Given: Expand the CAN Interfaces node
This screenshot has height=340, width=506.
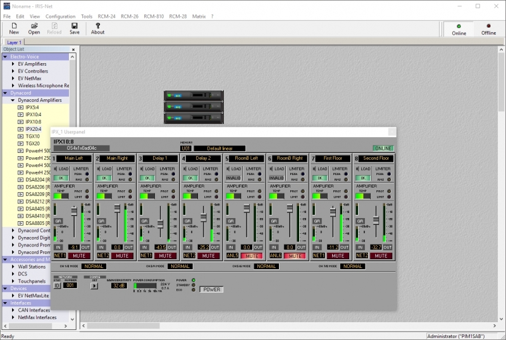Looking at the screenshot, I should [x=13, y=310].
